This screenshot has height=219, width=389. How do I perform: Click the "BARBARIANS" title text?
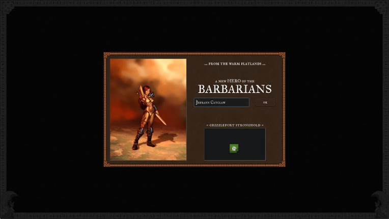click(x=235, y=89)
